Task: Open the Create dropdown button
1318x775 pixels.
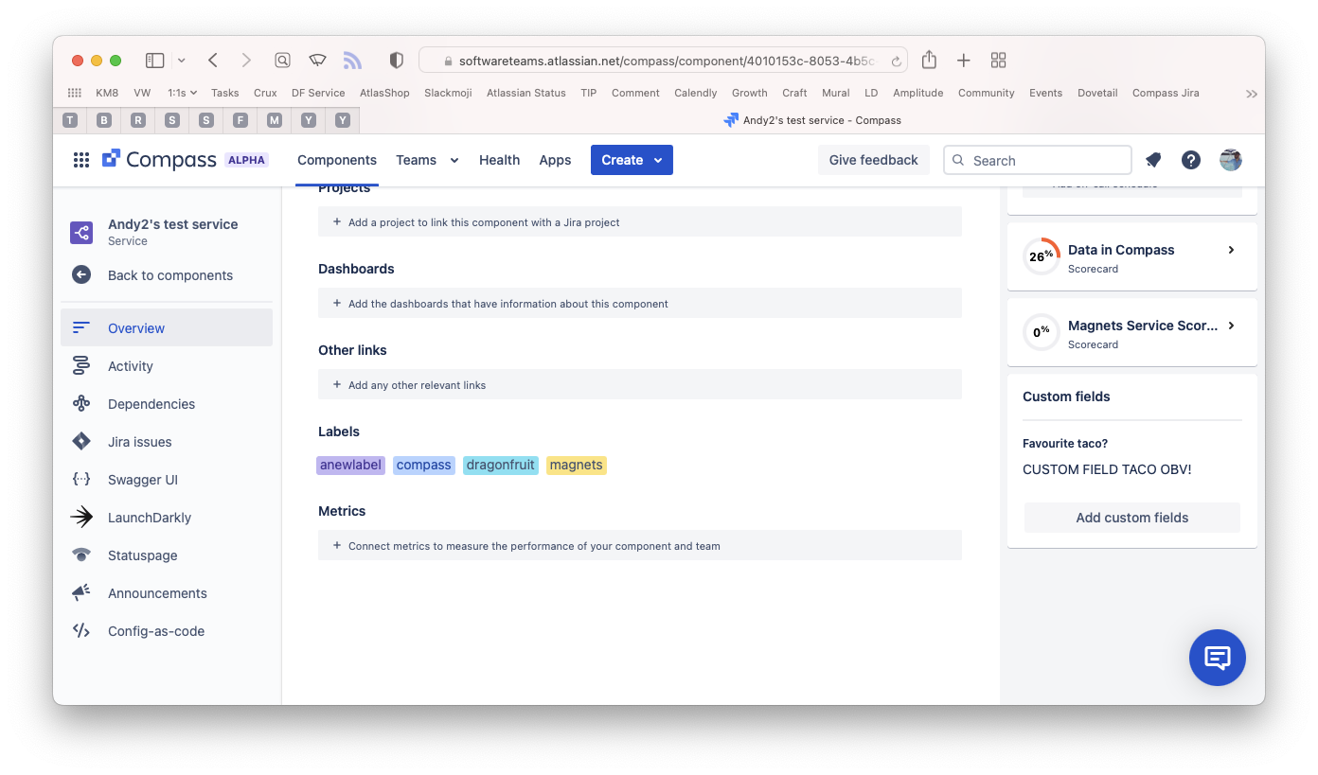Action: (632, 160)
